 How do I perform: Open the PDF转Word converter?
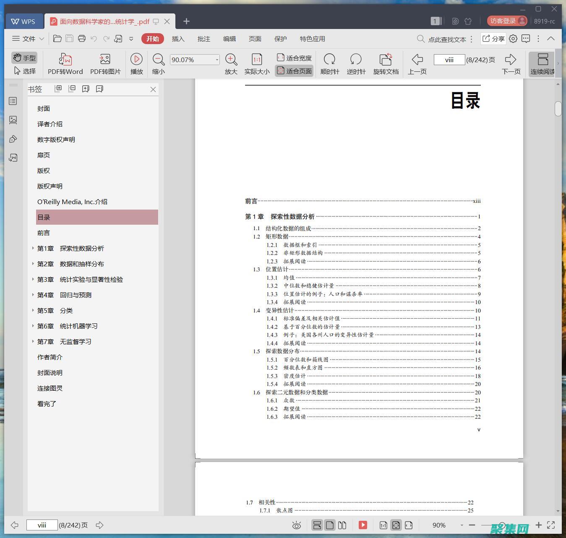click(x=65, y=63)
